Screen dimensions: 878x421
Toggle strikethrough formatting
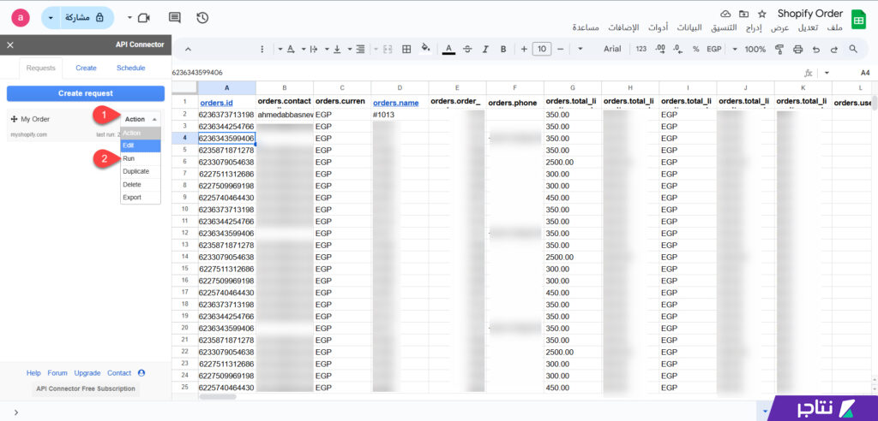[x=467, y=49]
